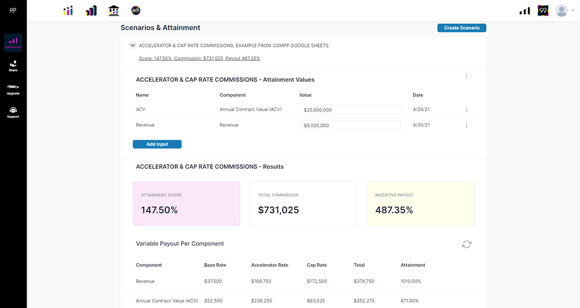The image size is (580, 308).
Task: Click the Create Scenario button
Action: [x=462, y=28]
